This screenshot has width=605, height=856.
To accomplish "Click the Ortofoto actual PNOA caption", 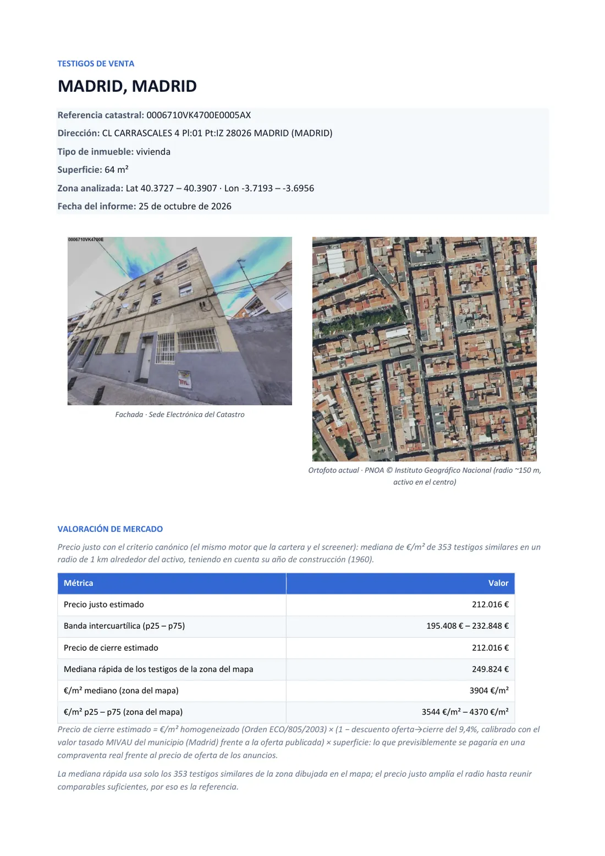I will pos(425,476).
